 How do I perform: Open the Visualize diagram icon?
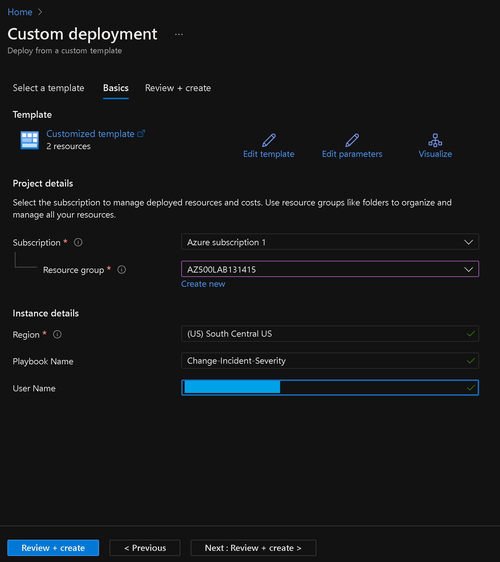[x=435, y=140]
